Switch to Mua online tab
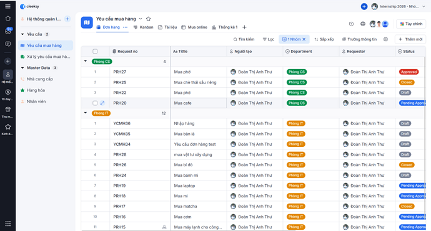431x231 pixels. (194, 27)
